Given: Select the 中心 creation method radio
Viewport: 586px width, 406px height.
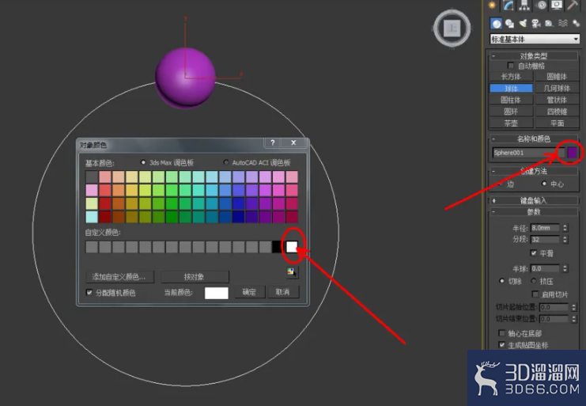Looking at the screenshot, I should coord(544,184).
